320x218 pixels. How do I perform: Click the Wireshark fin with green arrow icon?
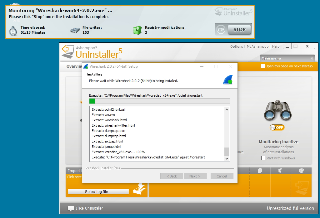point(228,80)
